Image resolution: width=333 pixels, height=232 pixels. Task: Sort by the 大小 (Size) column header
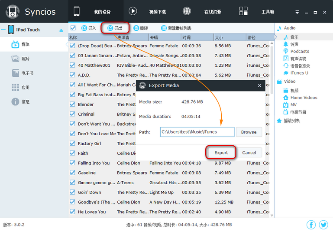[230, 37]
